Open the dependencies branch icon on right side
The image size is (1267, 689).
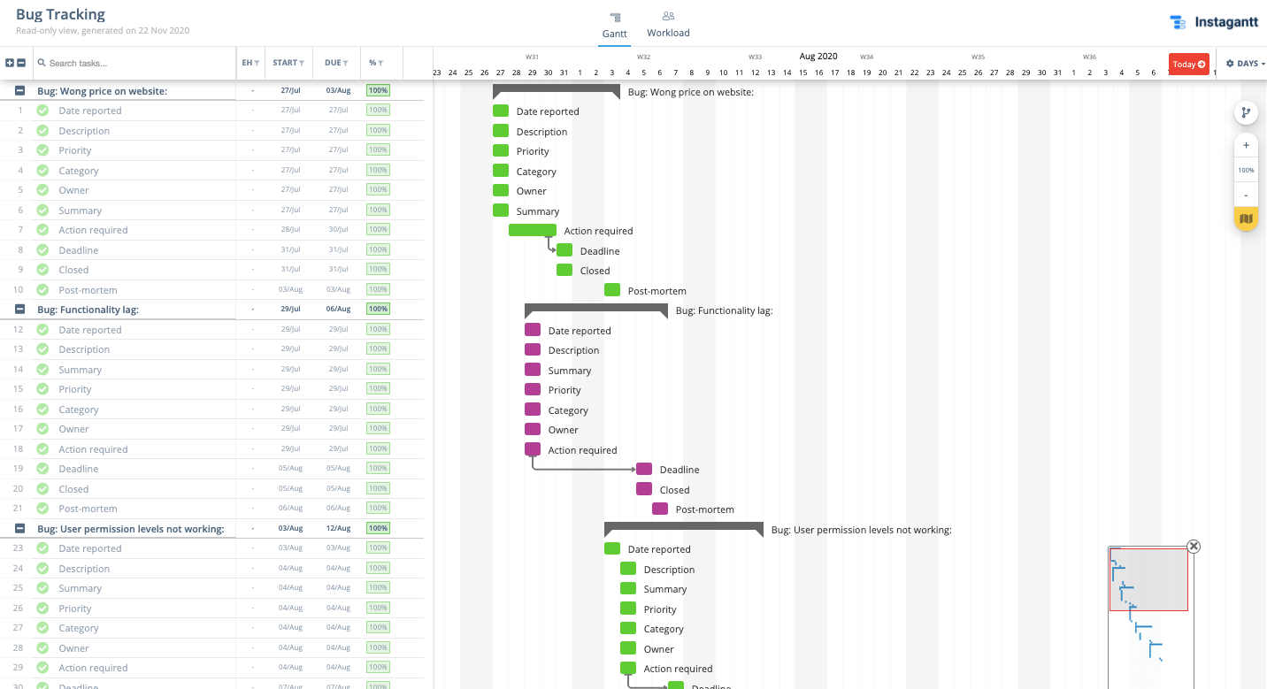tap(1246, 113)
